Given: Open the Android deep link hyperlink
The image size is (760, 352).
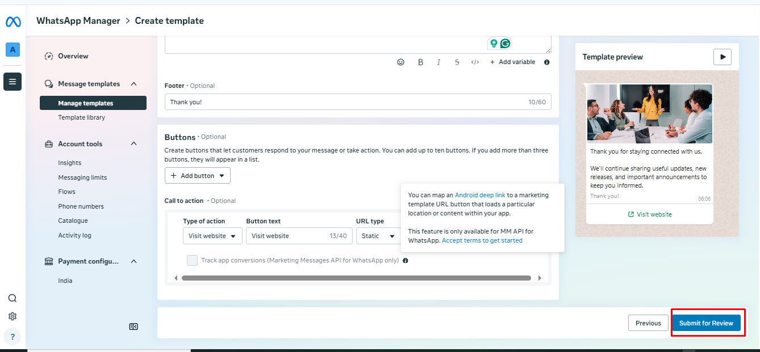Looking at the screenshot, I should [x=480, y=195].
